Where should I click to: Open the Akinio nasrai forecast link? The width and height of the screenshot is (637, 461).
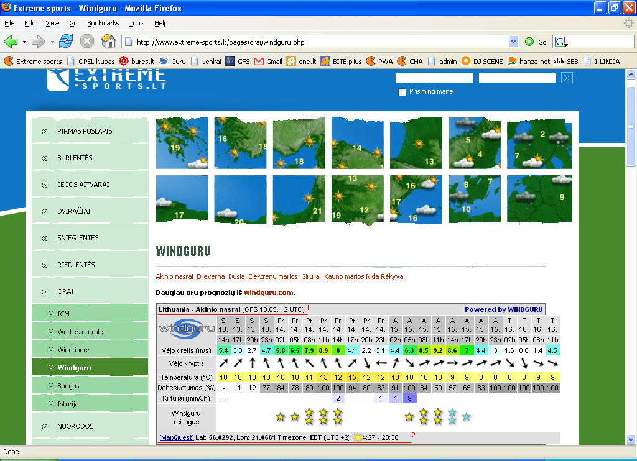[175, 276]
